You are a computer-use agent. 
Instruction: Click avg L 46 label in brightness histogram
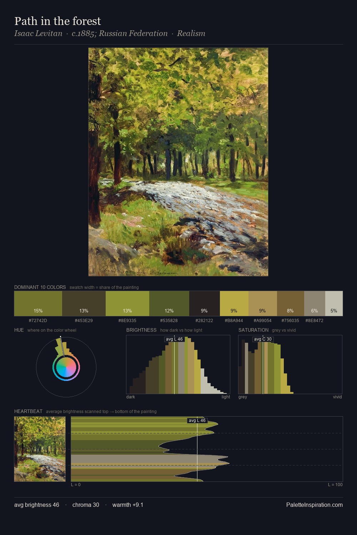click(174, 339)
